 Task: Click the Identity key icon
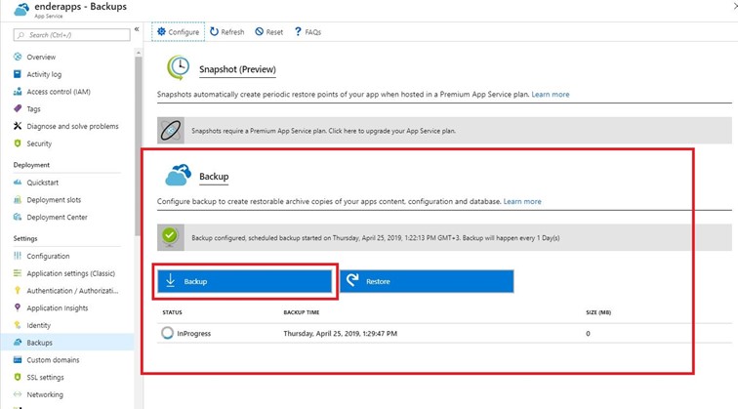click(x=18, y=325)
